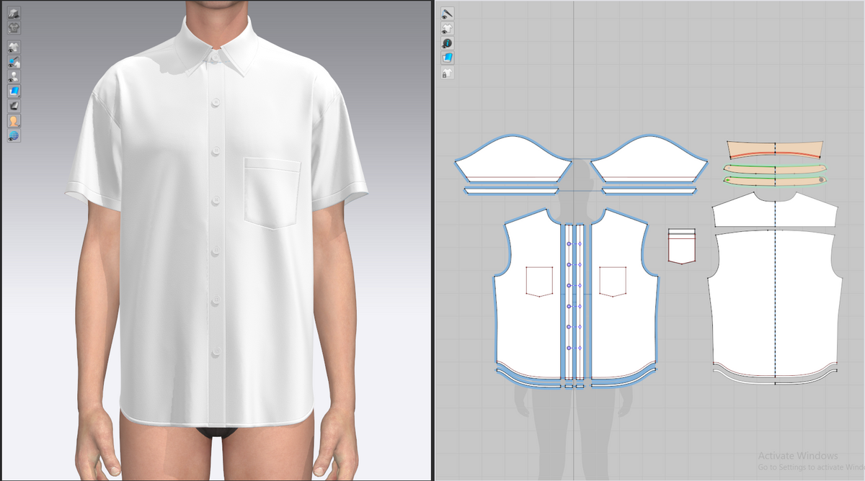Toggle Show Pattern T-shirt icon in 2D window
The width and height of the screenshot is (865, 481).
[448, 28]
